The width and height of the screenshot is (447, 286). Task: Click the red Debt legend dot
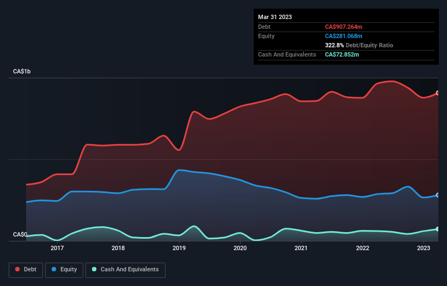click(17, 269)
